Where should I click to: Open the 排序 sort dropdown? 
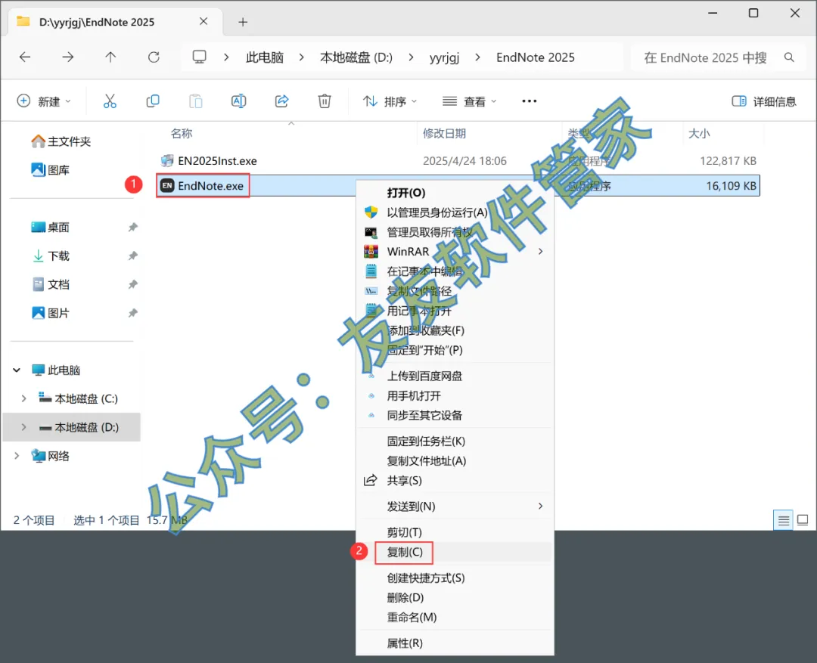click(x=390, y=101)
